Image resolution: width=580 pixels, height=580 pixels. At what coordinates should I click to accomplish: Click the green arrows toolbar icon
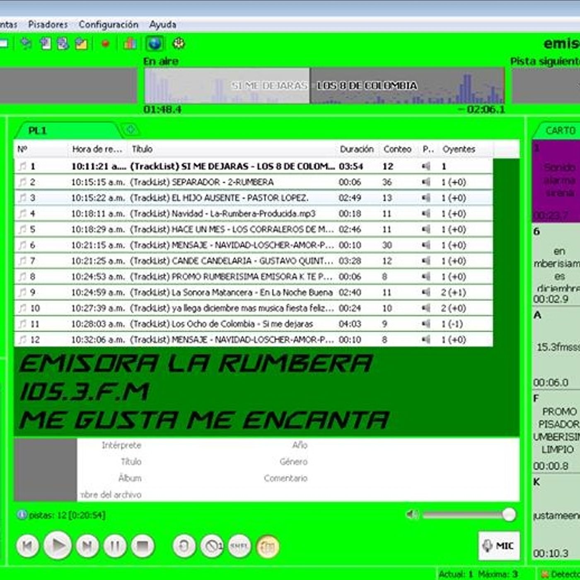pyautogui.click(x=26, y=43)
